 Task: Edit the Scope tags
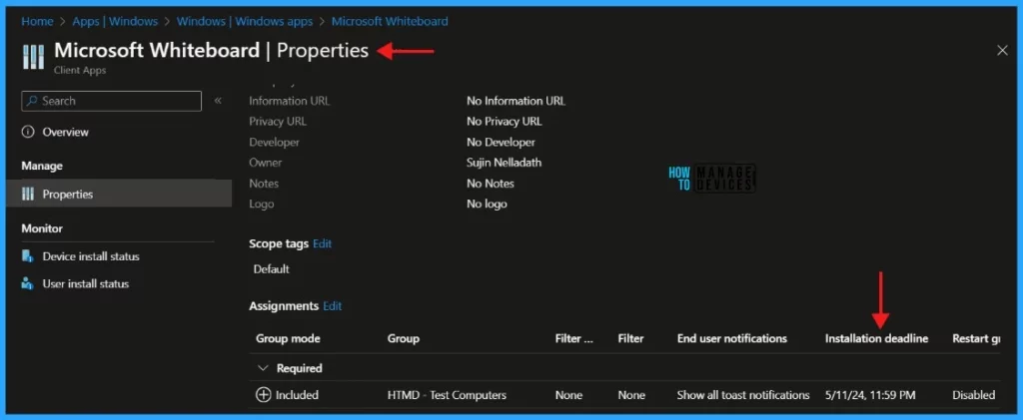click(323, 243)
